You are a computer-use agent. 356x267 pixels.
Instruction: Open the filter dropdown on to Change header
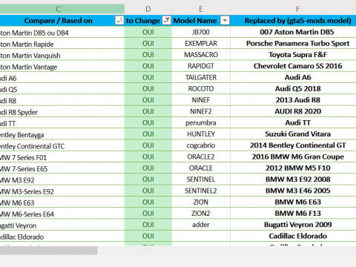click(x=166, y=20)
